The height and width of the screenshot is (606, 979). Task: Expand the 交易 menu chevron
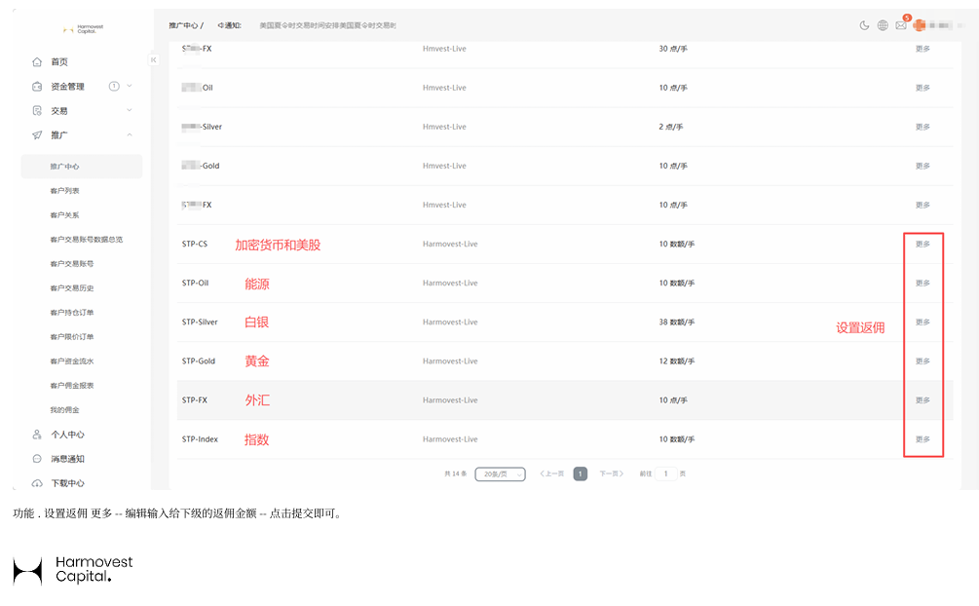(130, 110)
